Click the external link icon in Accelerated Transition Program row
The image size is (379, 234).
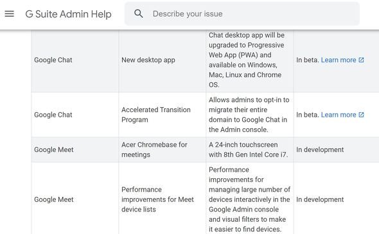click(x=361, y=115)
